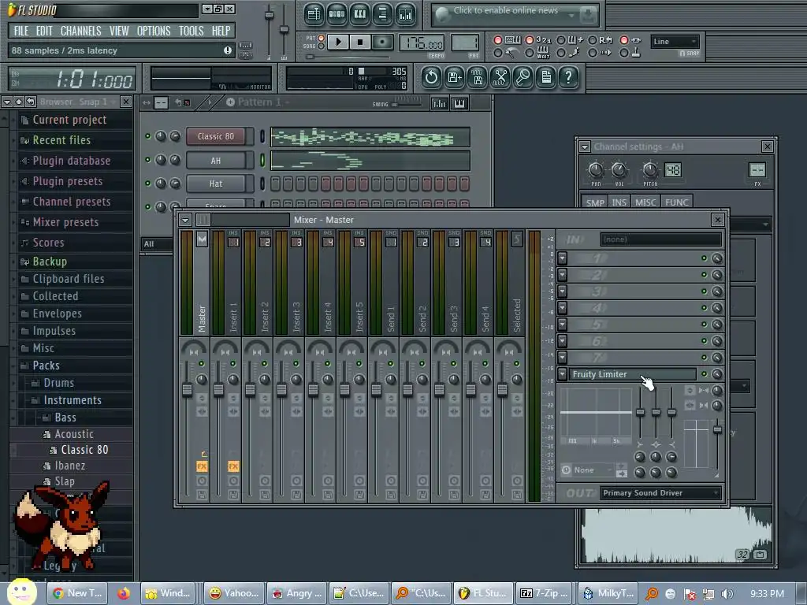Switch to the INS tab in Channel settings

pos(619,202)
